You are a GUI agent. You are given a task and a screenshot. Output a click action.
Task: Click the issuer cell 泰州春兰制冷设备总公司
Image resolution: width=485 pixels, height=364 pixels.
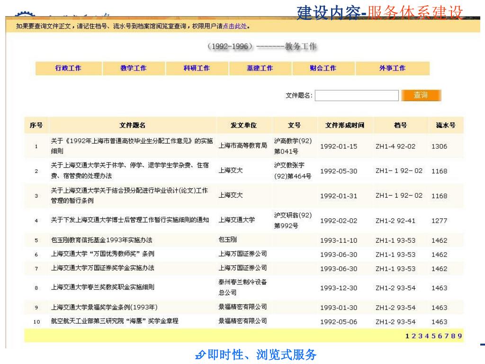[x=243, y=287]
